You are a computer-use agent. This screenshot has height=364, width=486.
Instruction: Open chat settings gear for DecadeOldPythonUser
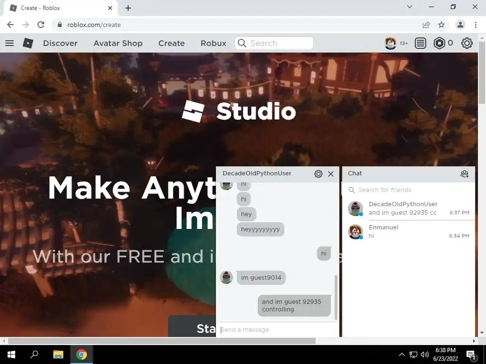tap(318, 173)
